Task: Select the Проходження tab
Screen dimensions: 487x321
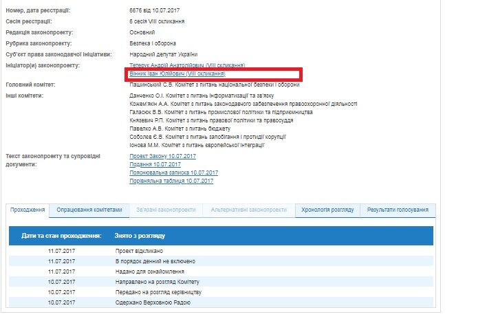Action: click(x=28, y=210)
